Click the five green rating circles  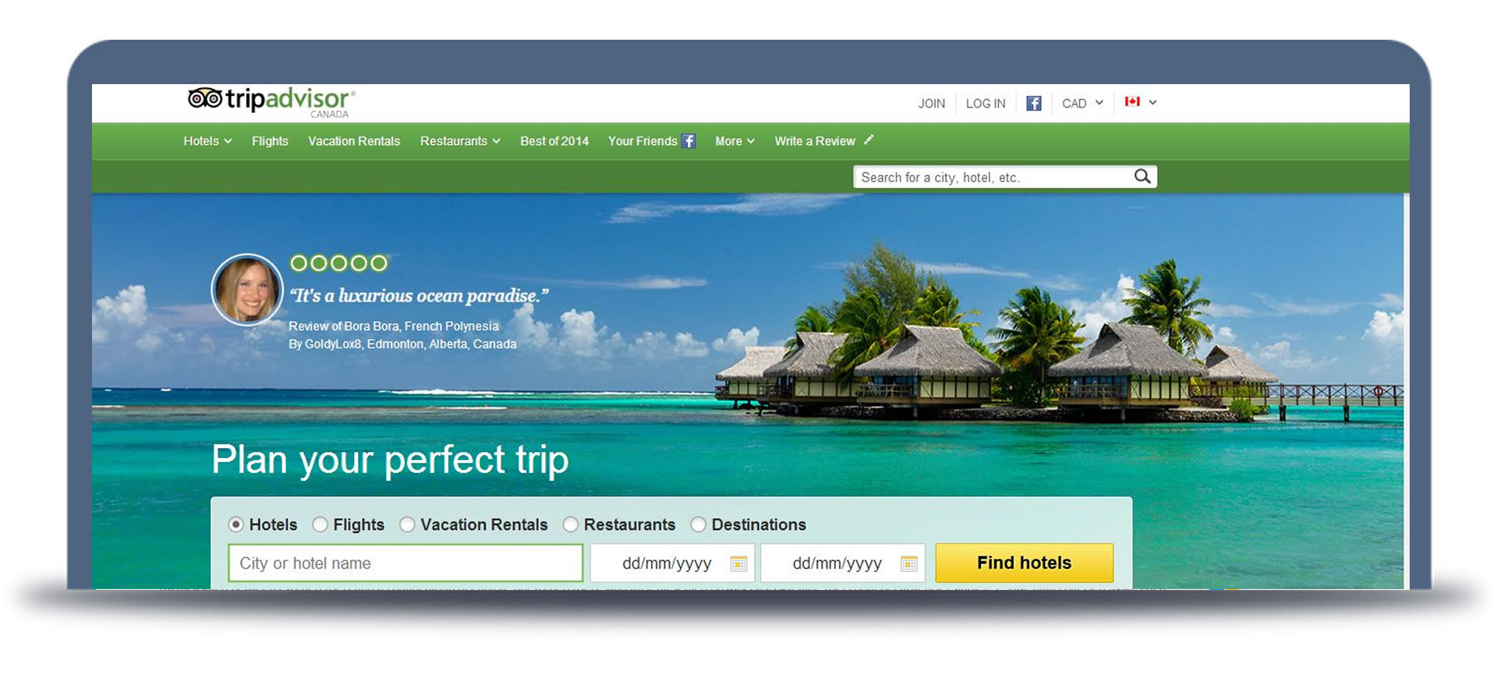coord(338,263)
